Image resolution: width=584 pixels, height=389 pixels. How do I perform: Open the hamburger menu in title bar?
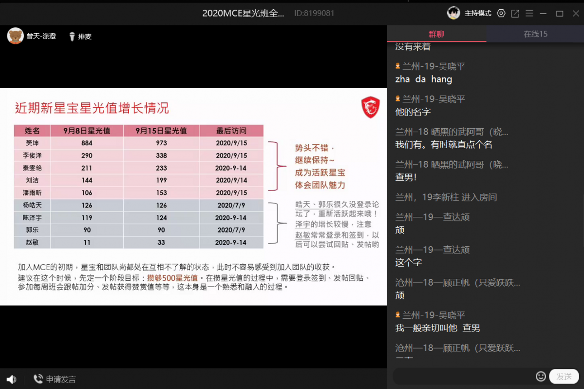529,13
